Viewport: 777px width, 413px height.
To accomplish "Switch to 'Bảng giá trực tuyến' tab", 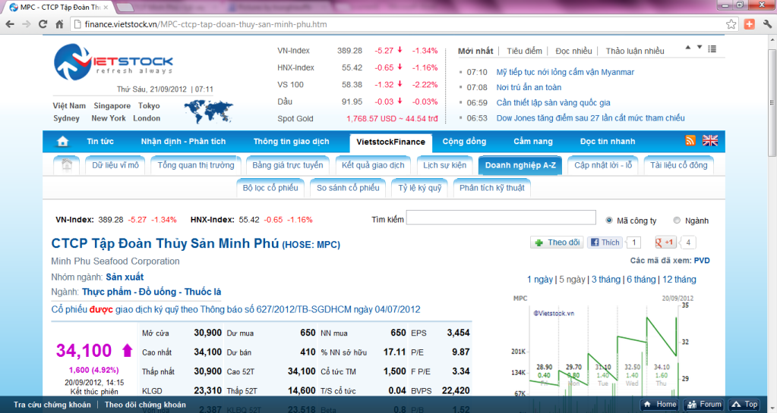I will coord(288,165).
